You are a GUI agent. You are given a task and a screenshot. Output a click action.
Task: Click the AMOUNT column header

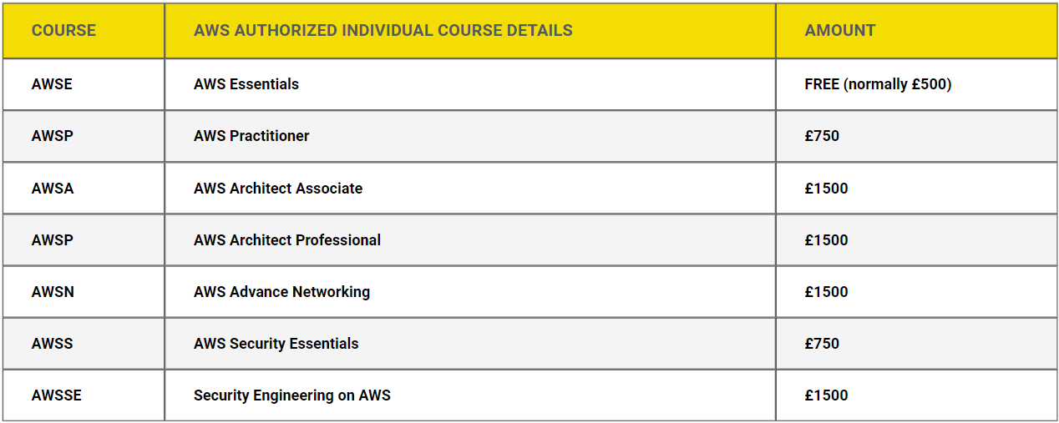click(840, 31)
